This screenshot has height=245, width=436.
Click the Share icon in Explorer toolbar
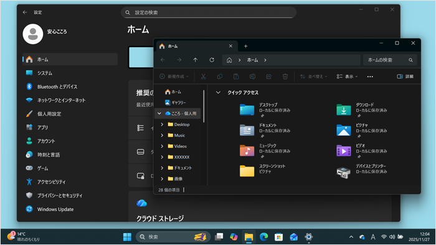click(x=268, y=76)
